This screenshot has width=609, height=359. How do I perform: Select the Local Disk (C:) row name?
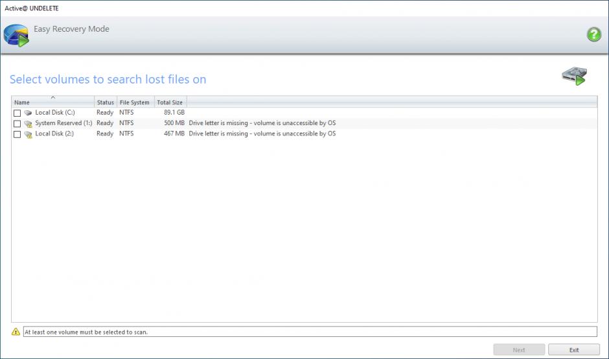pyautogui.click(x=55, y=112)
